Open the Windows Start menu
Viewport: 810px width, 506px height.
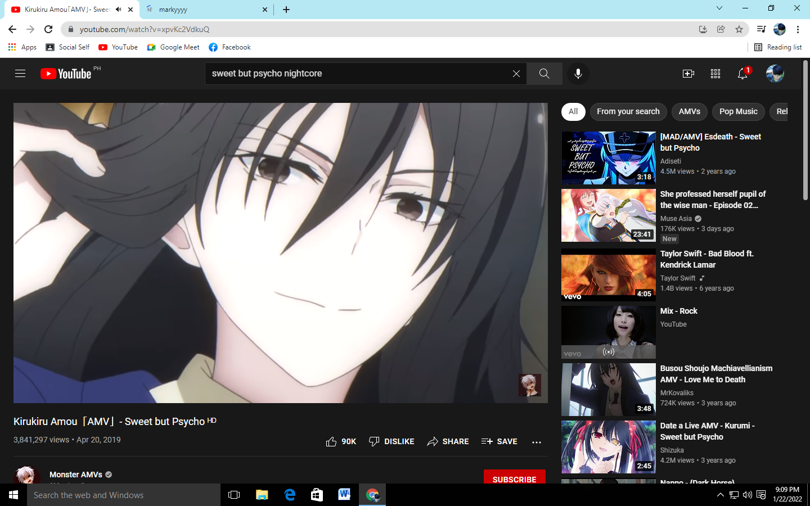pyautogui.click(x=13, y=495)
